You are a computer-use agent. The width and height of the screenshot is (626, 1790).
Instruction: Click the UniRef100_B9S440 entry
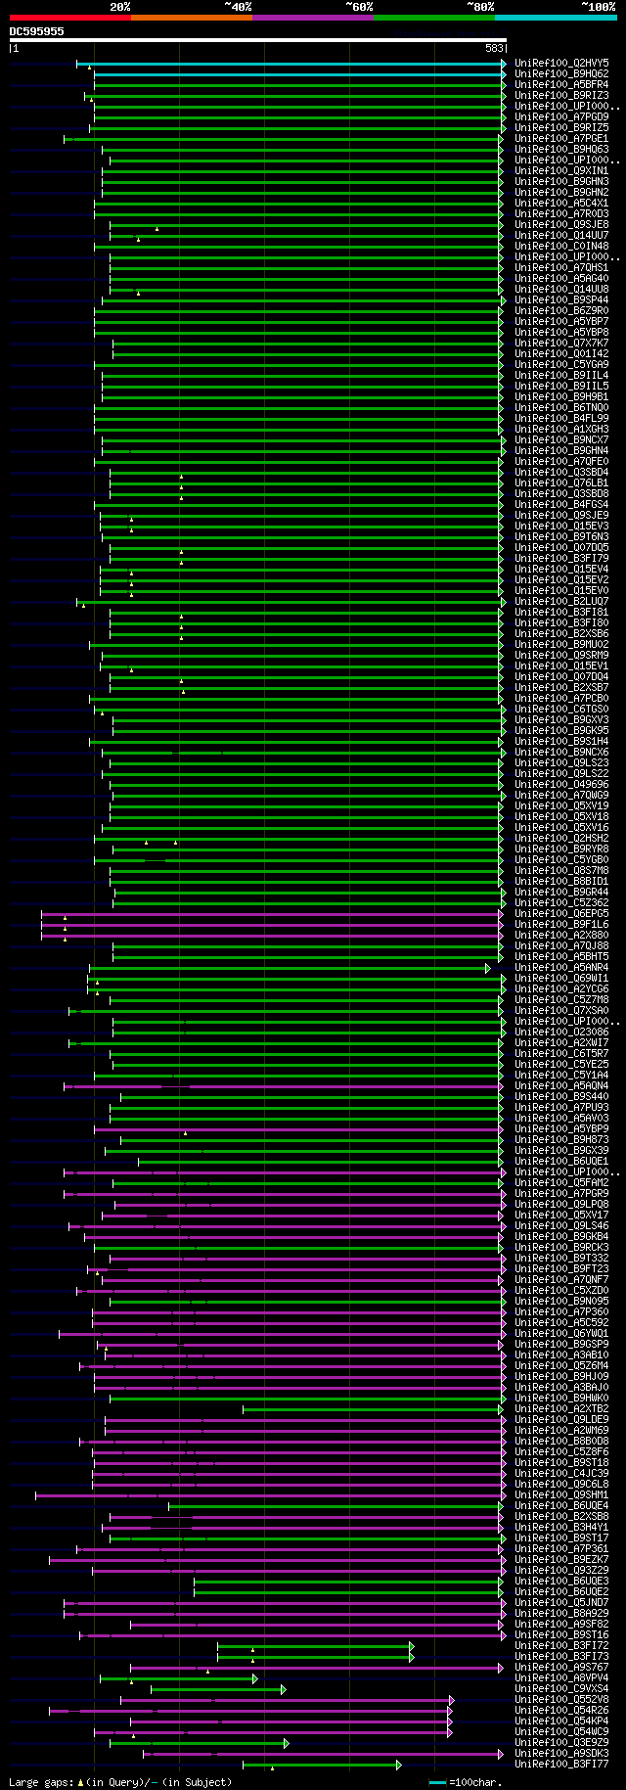coord(561,1097)
